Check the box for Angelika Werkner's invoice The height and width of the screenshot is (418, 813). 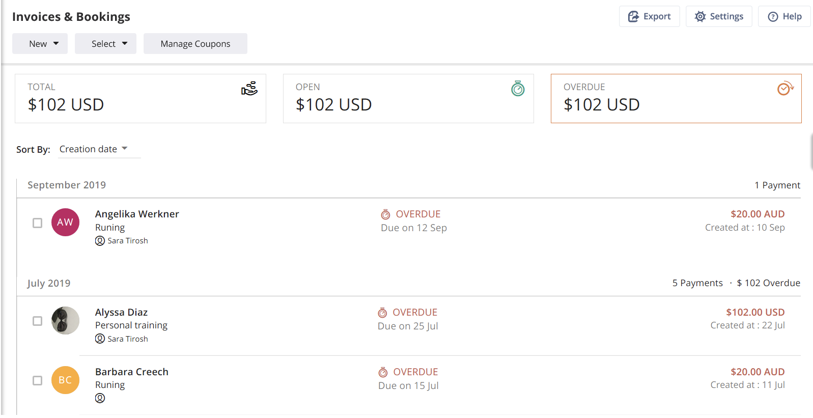pyautogui.click(x=37, y=223)
